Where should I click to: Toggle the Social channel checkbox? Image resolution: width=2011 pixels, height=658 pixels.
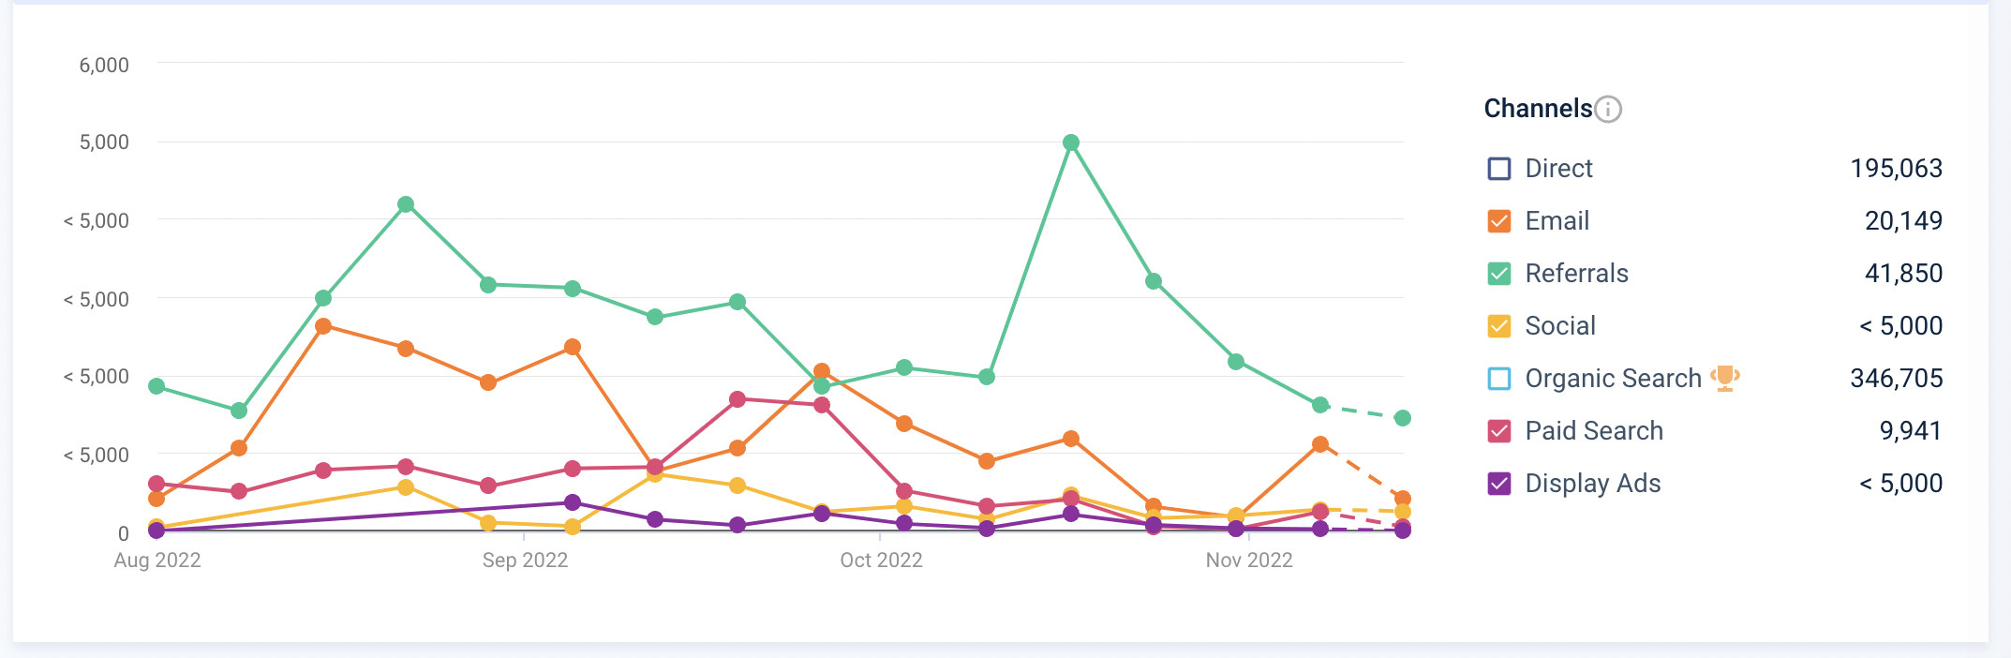1499,326
